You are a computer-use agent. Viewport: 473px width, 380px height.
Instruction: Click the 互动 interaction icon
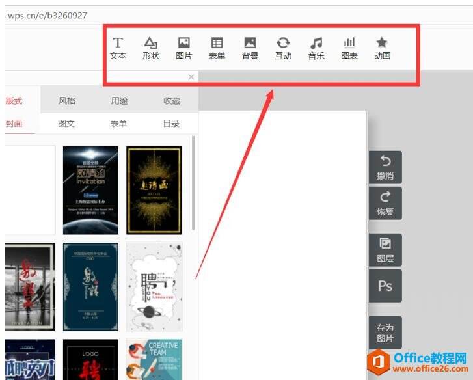[283, 48]
